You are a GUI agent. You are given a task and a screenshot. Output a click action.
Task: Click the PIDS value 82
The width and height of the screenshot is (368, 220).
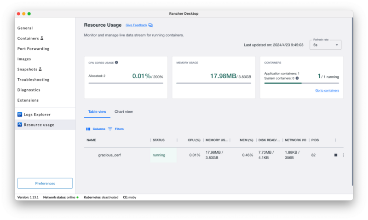click(x=313, y=155)
